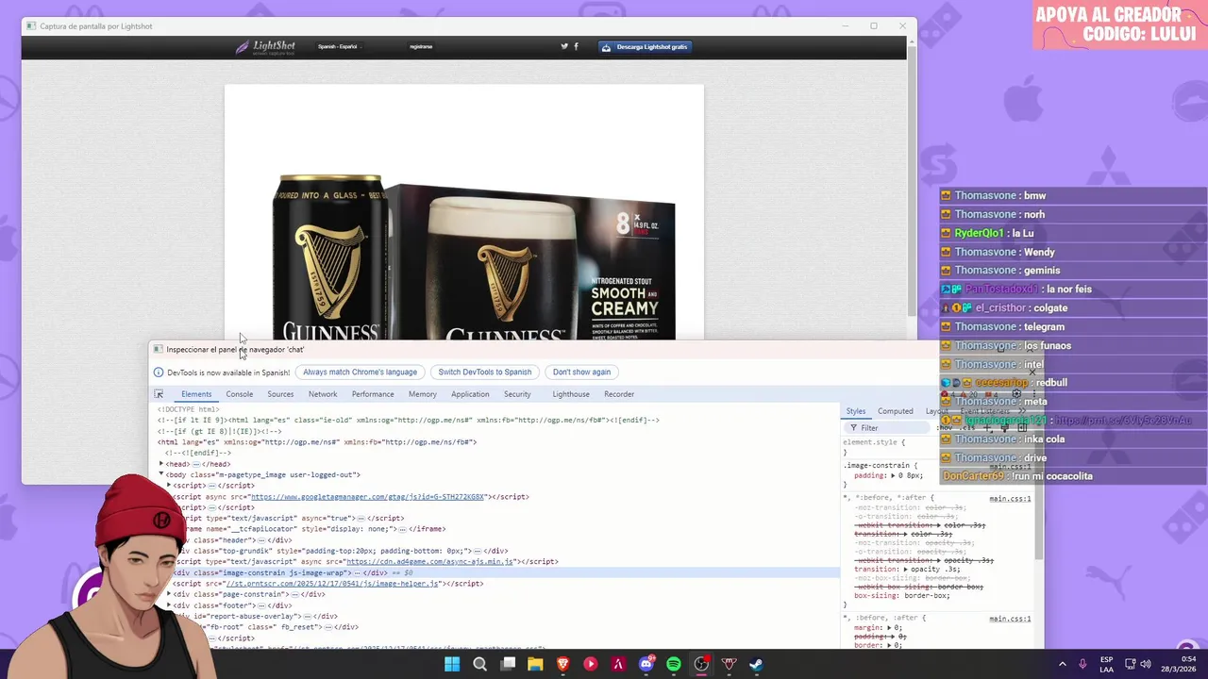1208x679 pixels.
Task: Open the network icon in system tray
Action: (1131, 664)
